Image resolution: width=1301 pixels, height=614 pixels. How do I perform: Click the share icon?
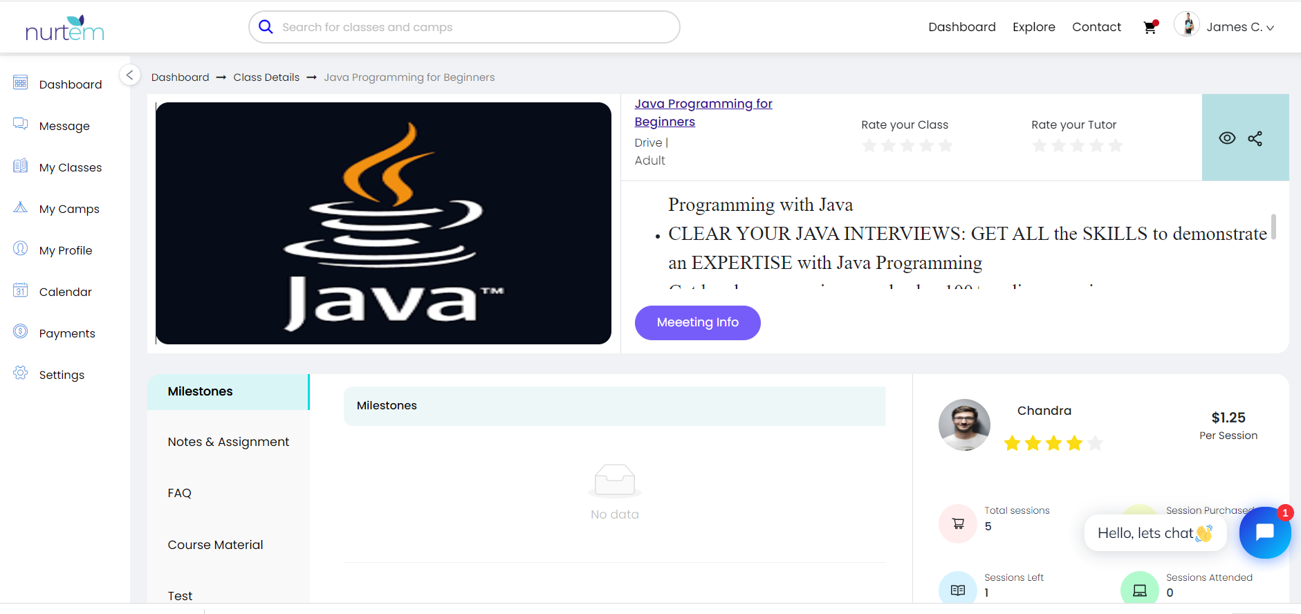[x=1255, y=138]
